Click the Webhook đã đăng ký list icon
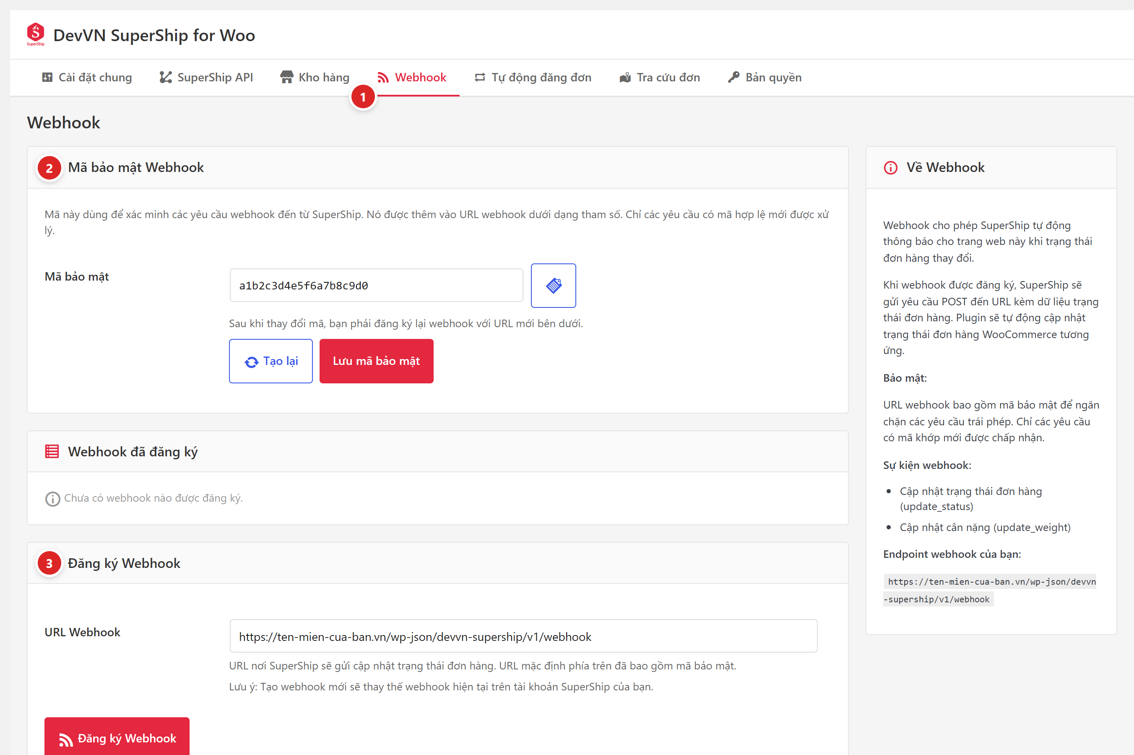This screenshot has width=1134, height=755. pyautogui.click(x=52, y=452)
